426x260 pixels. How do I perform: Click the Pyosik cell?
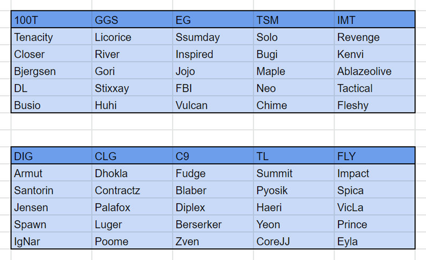294,190
